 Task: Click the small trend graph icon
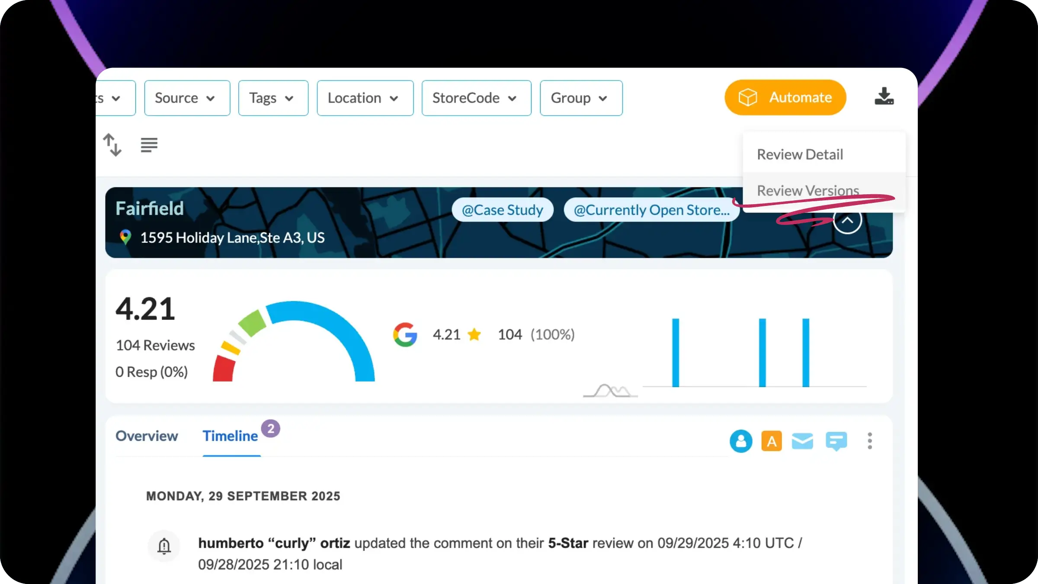click(x=610, y=391)
